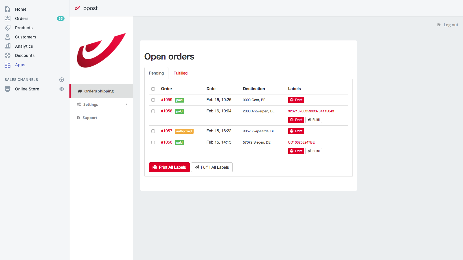Open Analytics via its bar chart icon
Image resolution: width=463 pixels, height=260 pixels.
pyautogui.click(x=8, y=46)
